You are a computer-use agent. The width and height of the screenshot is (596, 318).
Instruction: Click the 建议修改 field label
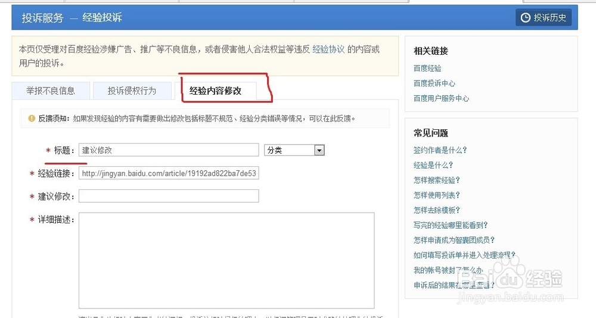[x=56, y=197]
